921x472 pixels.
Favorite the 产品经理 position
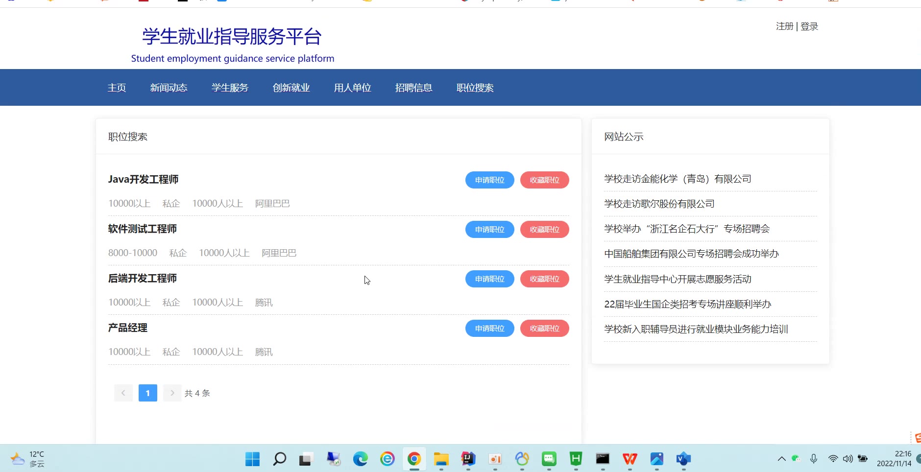(544, 328)
